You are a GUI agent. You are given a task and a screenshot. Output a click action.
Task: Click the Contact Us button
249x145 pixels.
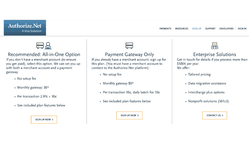215,115
